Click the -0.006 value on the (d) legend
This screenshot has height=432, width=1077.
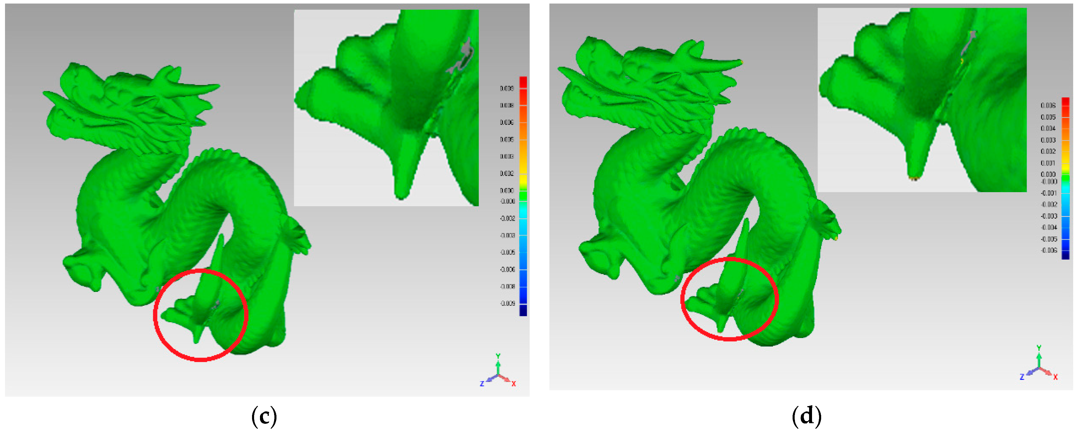(x=1049, y=250)
